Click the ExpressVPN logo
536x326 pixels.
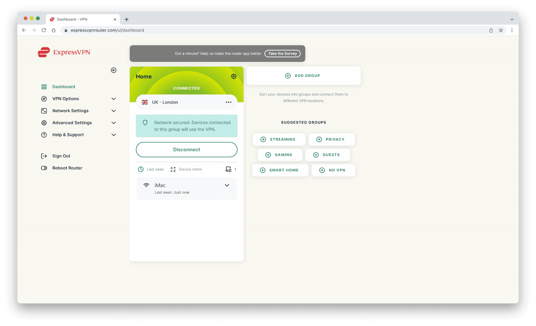[x=64, y=52]
